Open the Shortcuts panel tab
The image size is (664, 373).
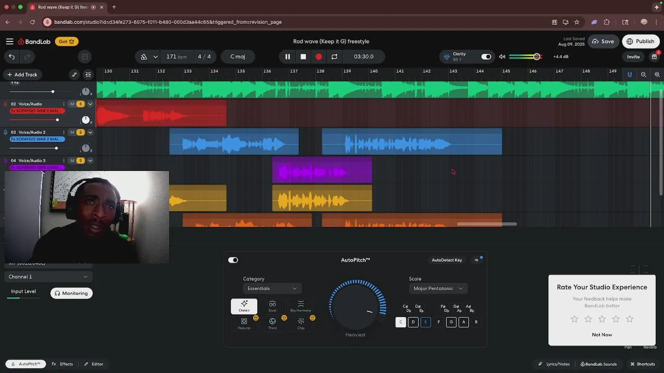(x=643, y=364)
